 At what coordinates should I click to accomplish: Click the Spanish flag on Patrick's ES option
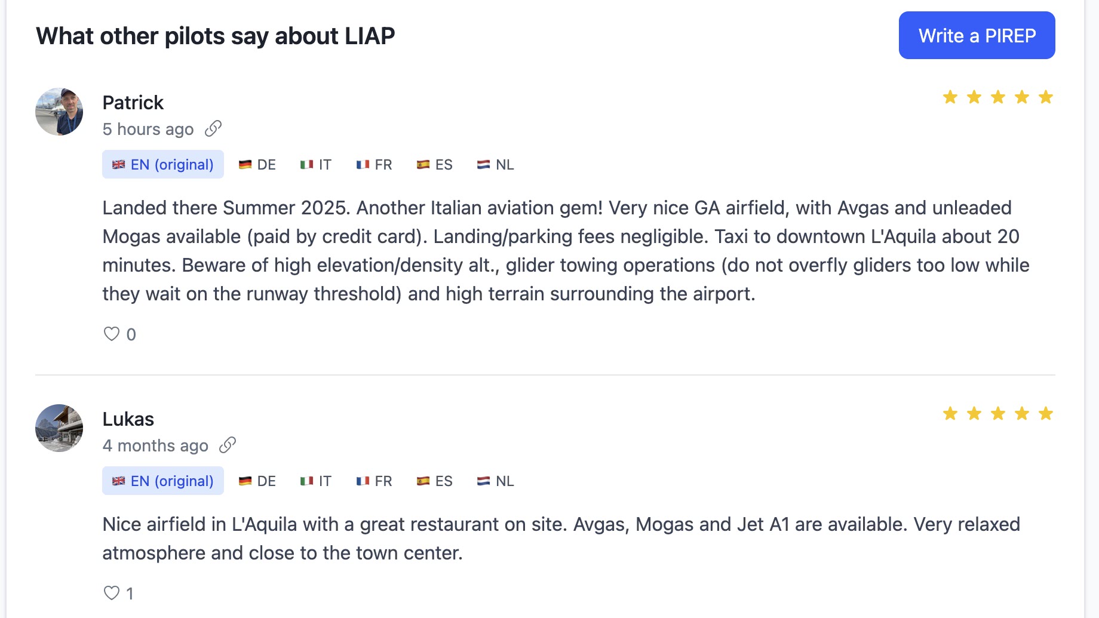424,164
